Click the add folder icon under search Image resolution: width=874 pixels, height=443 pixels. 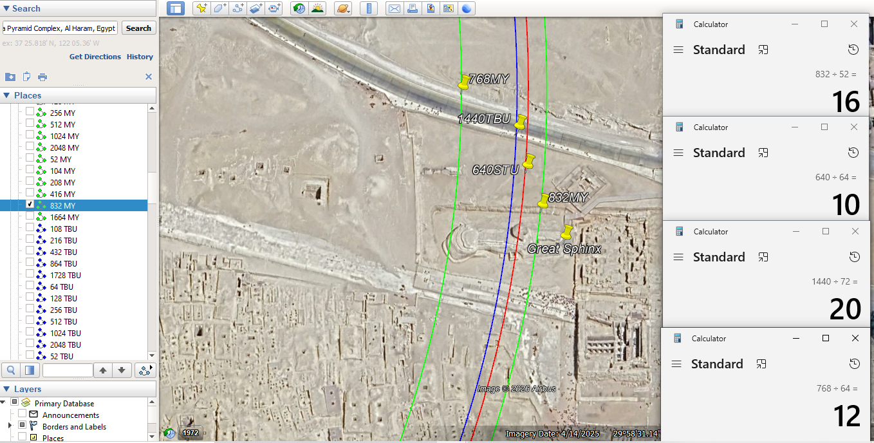[x=10, y=77]
